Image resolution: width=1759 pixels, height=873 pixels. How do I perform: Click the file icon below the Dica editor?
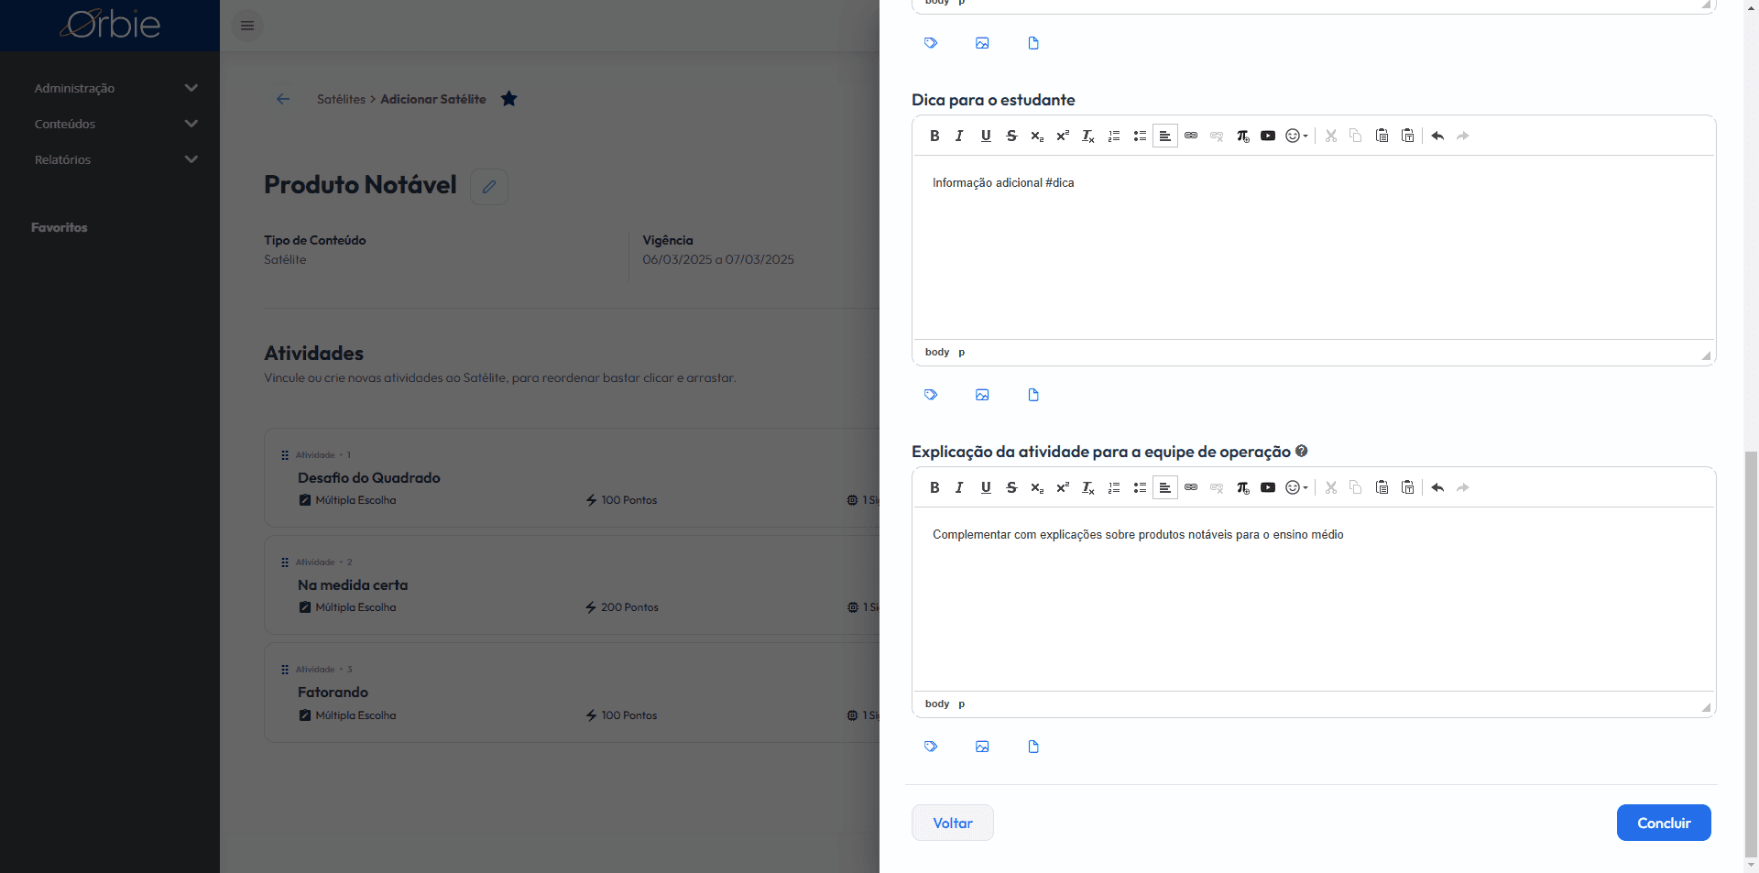(x=1033, y=395)
